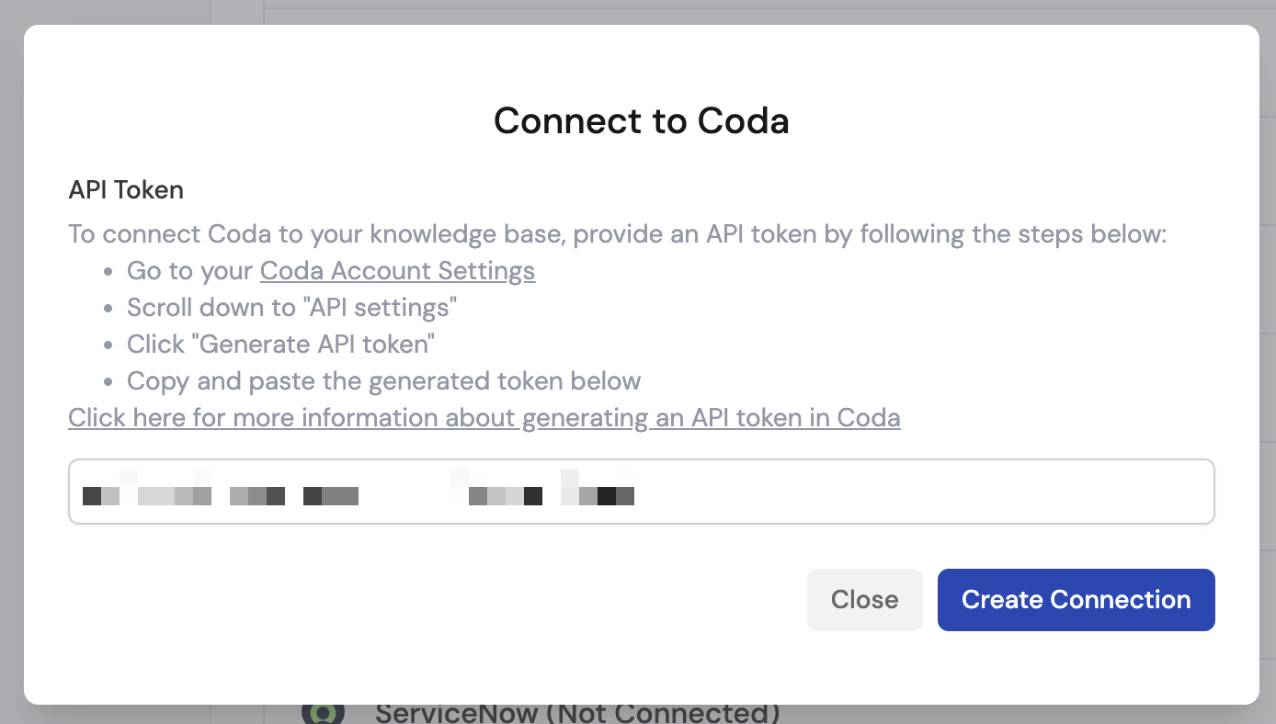Click the 'API Token' section heading
This screenshot has width=1276, height=724.
click(x=126, y=189)
